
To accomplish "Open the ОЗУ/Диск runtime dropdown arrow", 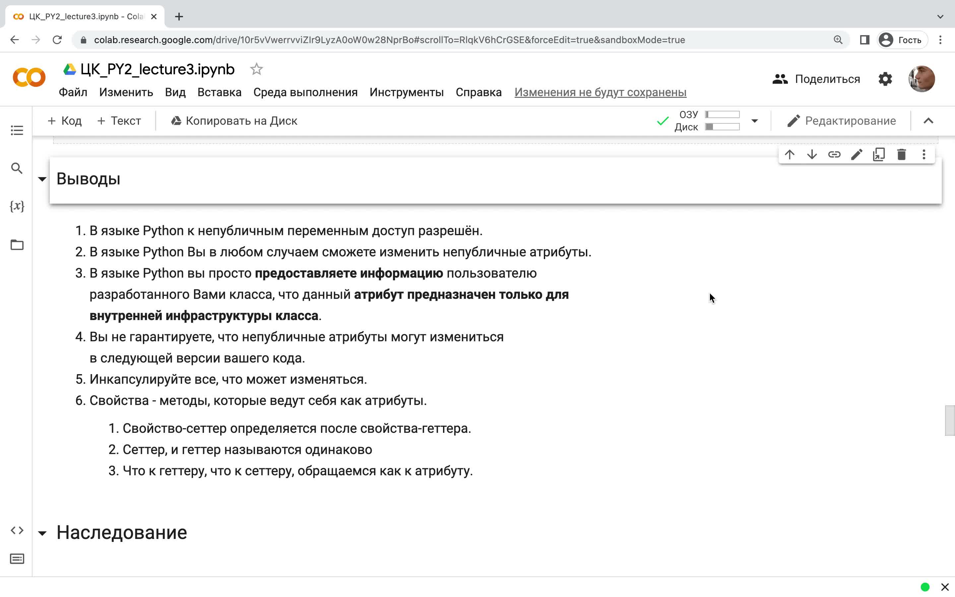I will 754,121.
